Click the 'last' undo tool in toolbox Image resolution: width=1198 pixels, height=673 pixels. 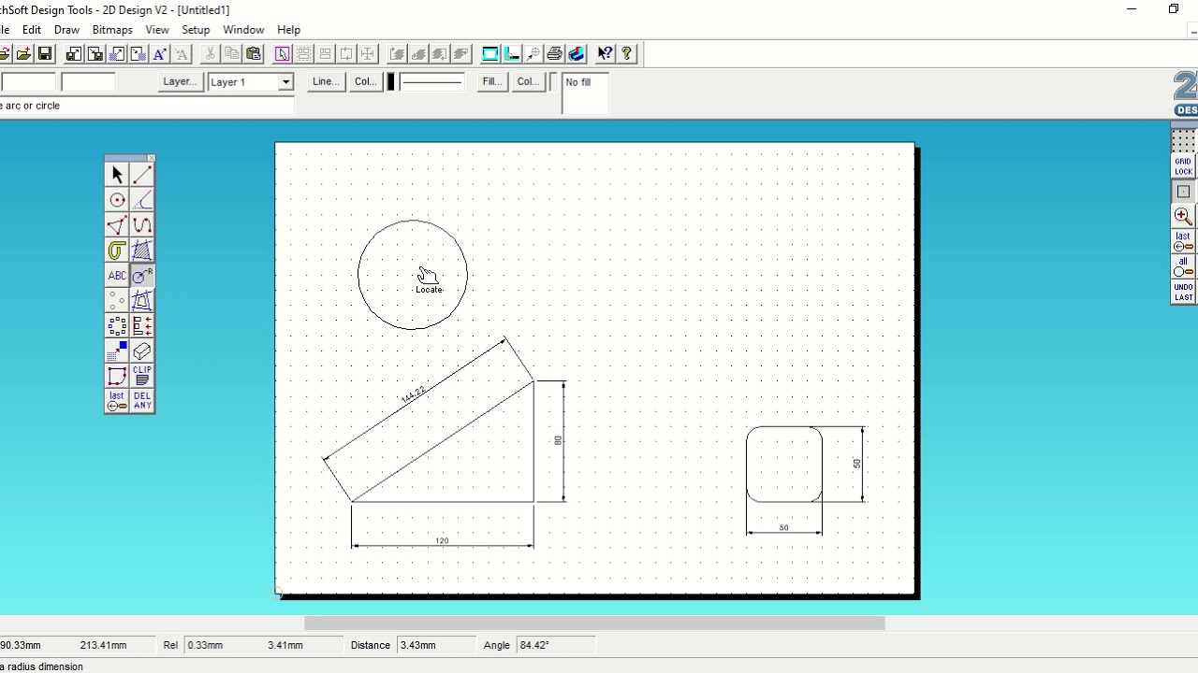pyautogui.click(x=117, y=401)
